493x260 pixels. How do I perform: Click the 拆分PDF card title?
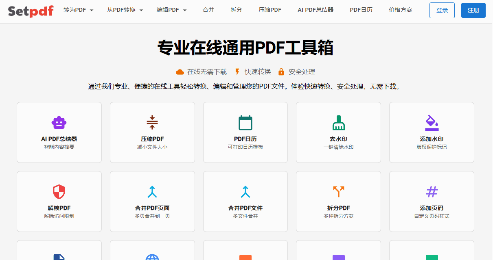338,208
